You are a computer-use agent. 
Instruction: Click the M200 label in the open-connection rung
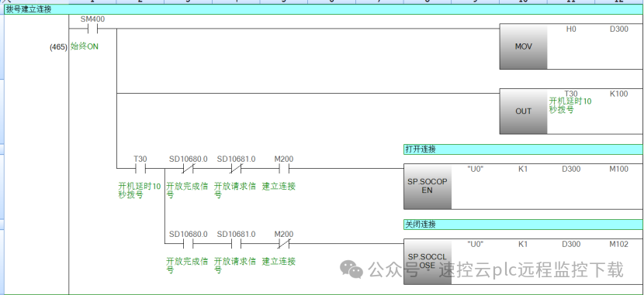pyautogui.click(x=283, y=159)
